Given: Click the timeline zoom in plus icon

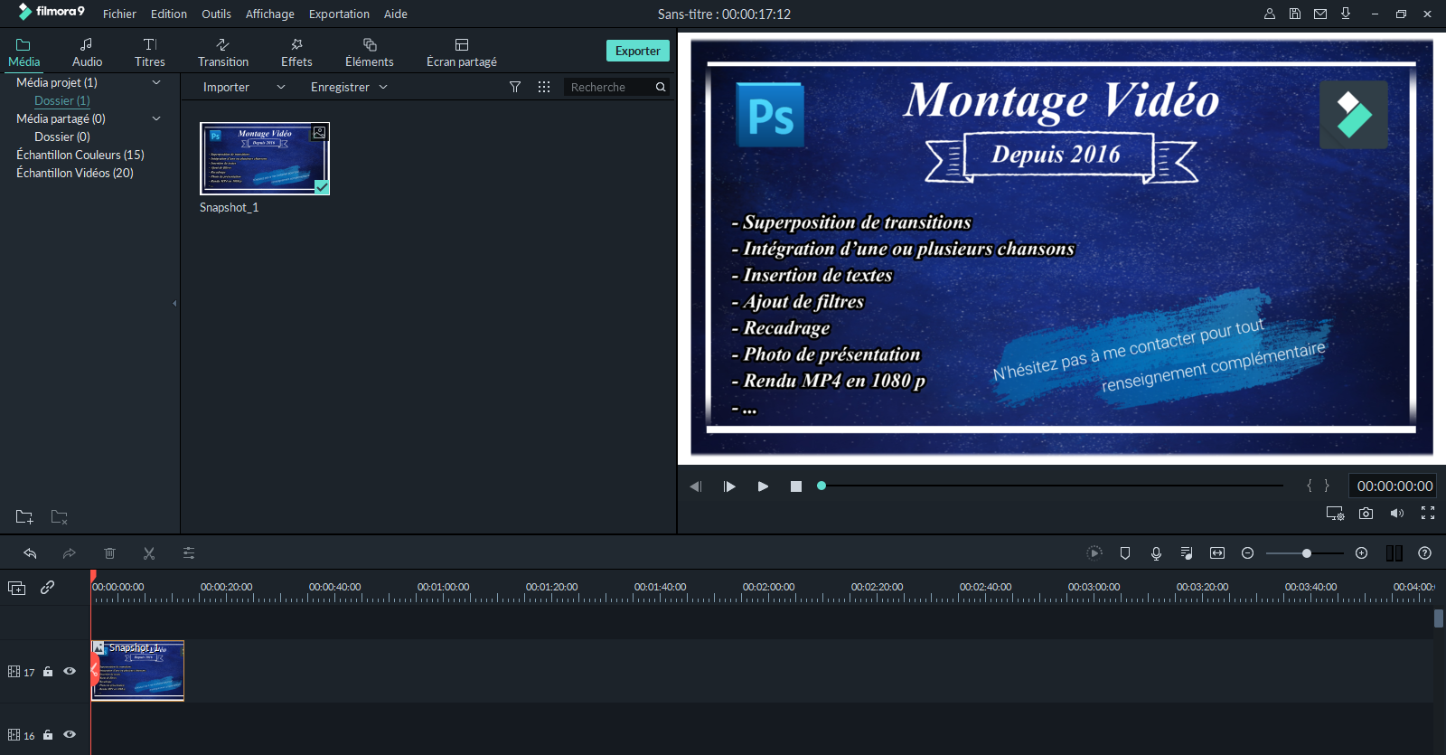Looking at the screenshot, I should tap(1362, 553).
